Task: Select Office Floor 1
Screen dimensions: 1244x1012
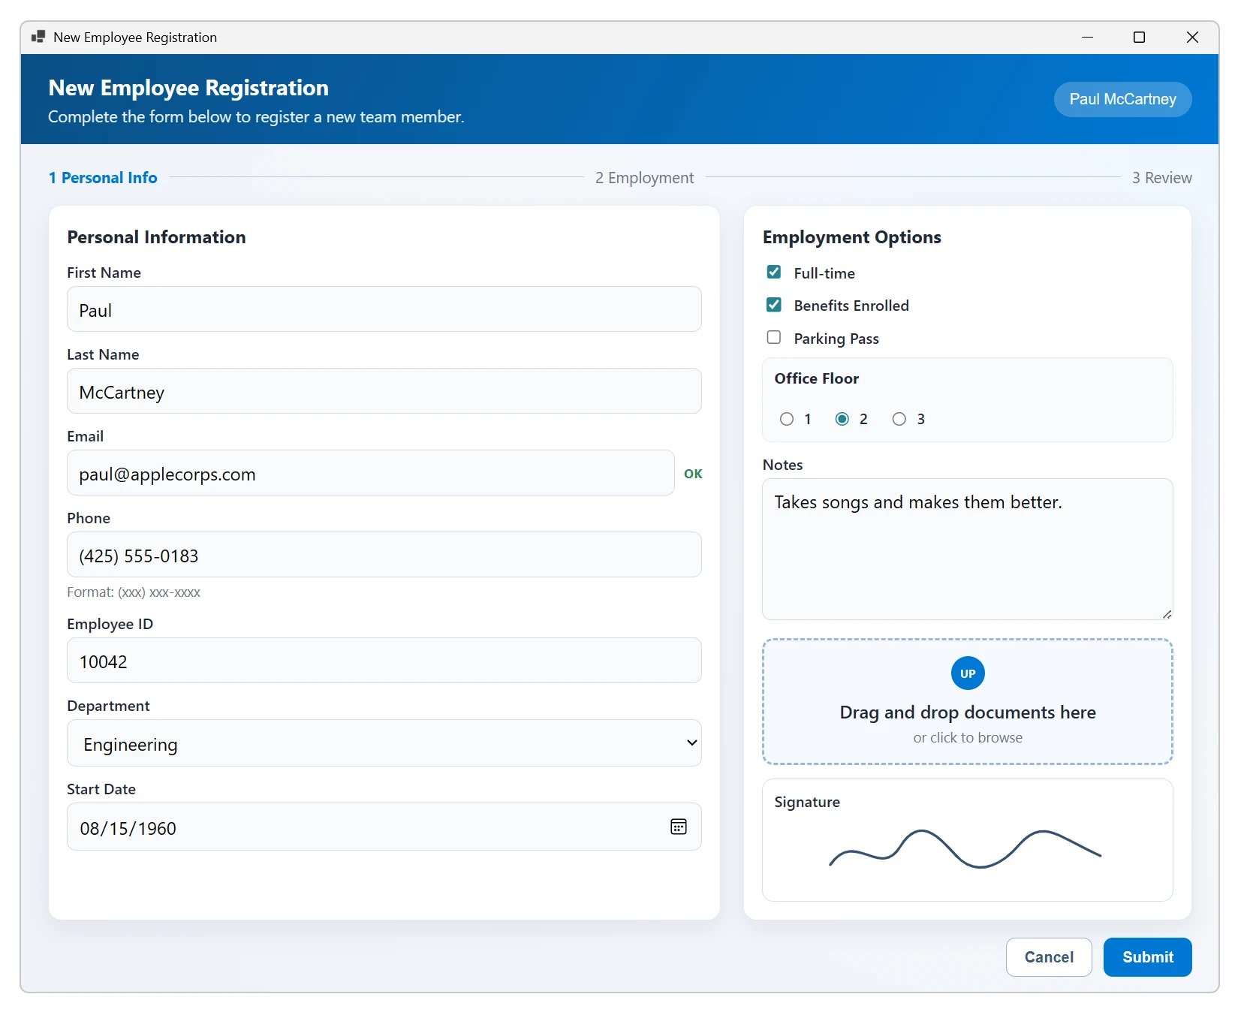Action: [x=785, y=419]
